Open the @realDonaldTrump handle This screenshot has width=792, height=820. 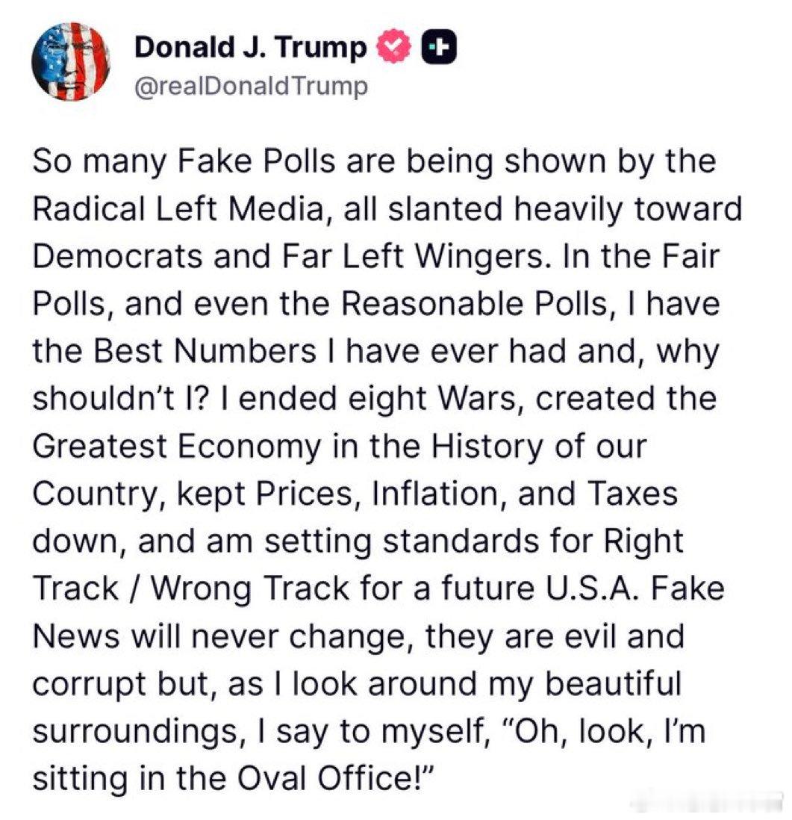252,86
